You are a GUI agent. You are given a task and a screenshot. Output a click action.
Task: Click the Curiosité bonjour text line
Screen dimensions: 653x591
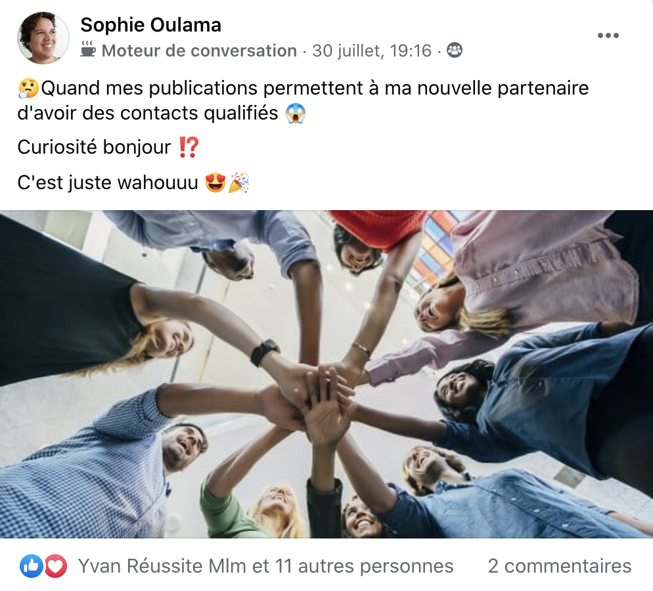108,147
